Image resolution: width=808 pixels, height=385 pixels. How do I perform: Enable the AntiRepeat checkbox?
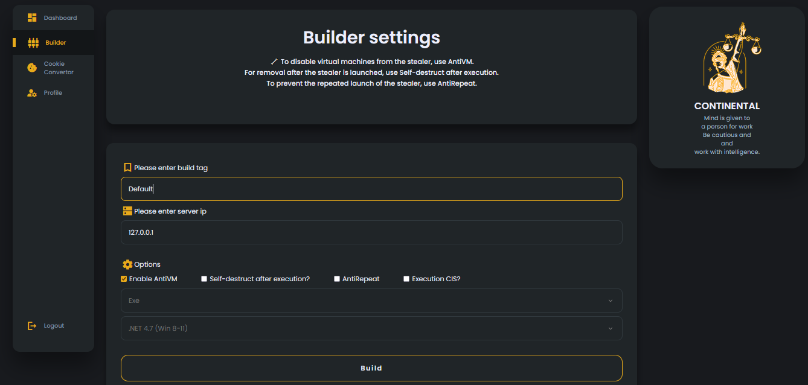tap(337, 279)
